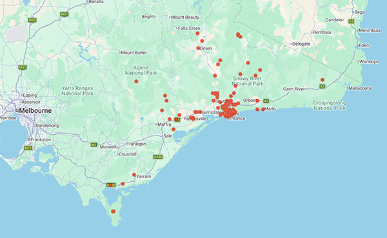The width and height of the screenshot is (387, 238).
Task: Click the Melbourne city label
Action: (x=35, y=110)
